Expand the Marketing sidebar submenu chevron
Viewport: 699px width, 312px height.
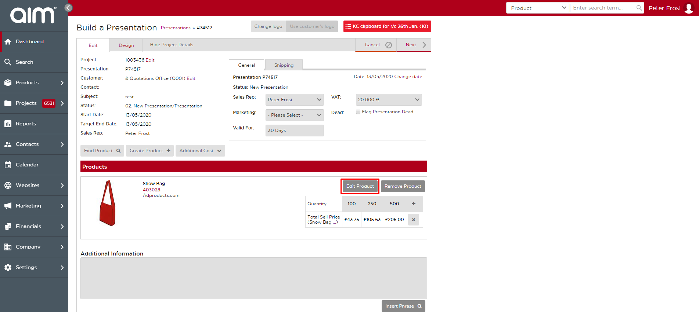pyautogui.click(x=62, y=206)
